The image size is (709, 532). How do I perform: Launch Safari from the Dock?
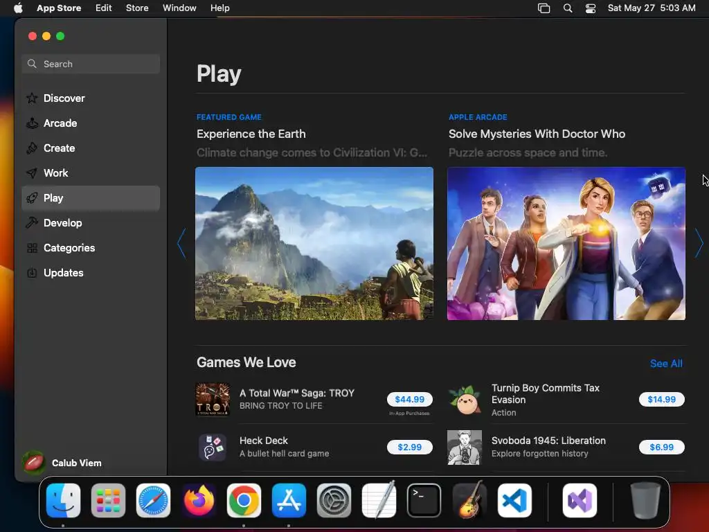point(153,500)
